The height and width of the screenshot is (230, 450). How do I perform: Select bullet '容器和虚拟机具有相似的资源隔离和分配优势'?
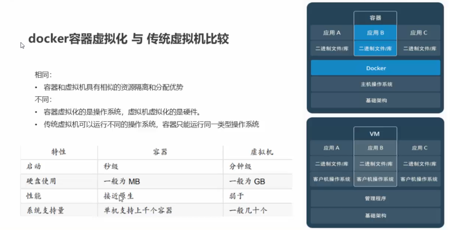tap(113, 87)
